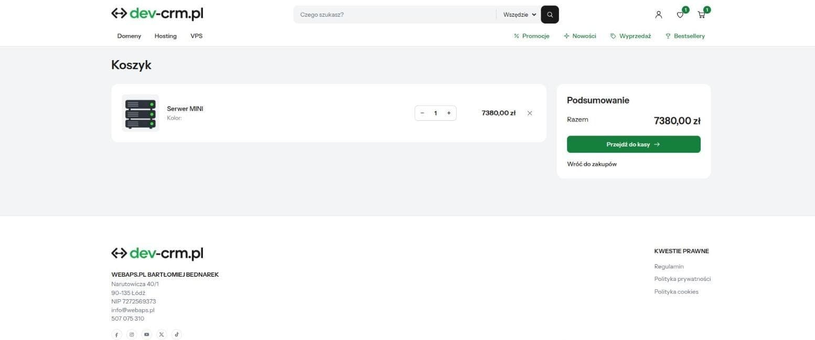Image resolution: width=815 pixels, height=340 pixels.
Task: Click the KWESTIE PRAWNE footer heading
Action: [x=681, y=251]
